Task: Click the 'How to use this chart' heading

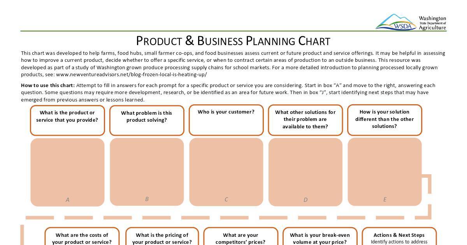Action: coord(48,85)
